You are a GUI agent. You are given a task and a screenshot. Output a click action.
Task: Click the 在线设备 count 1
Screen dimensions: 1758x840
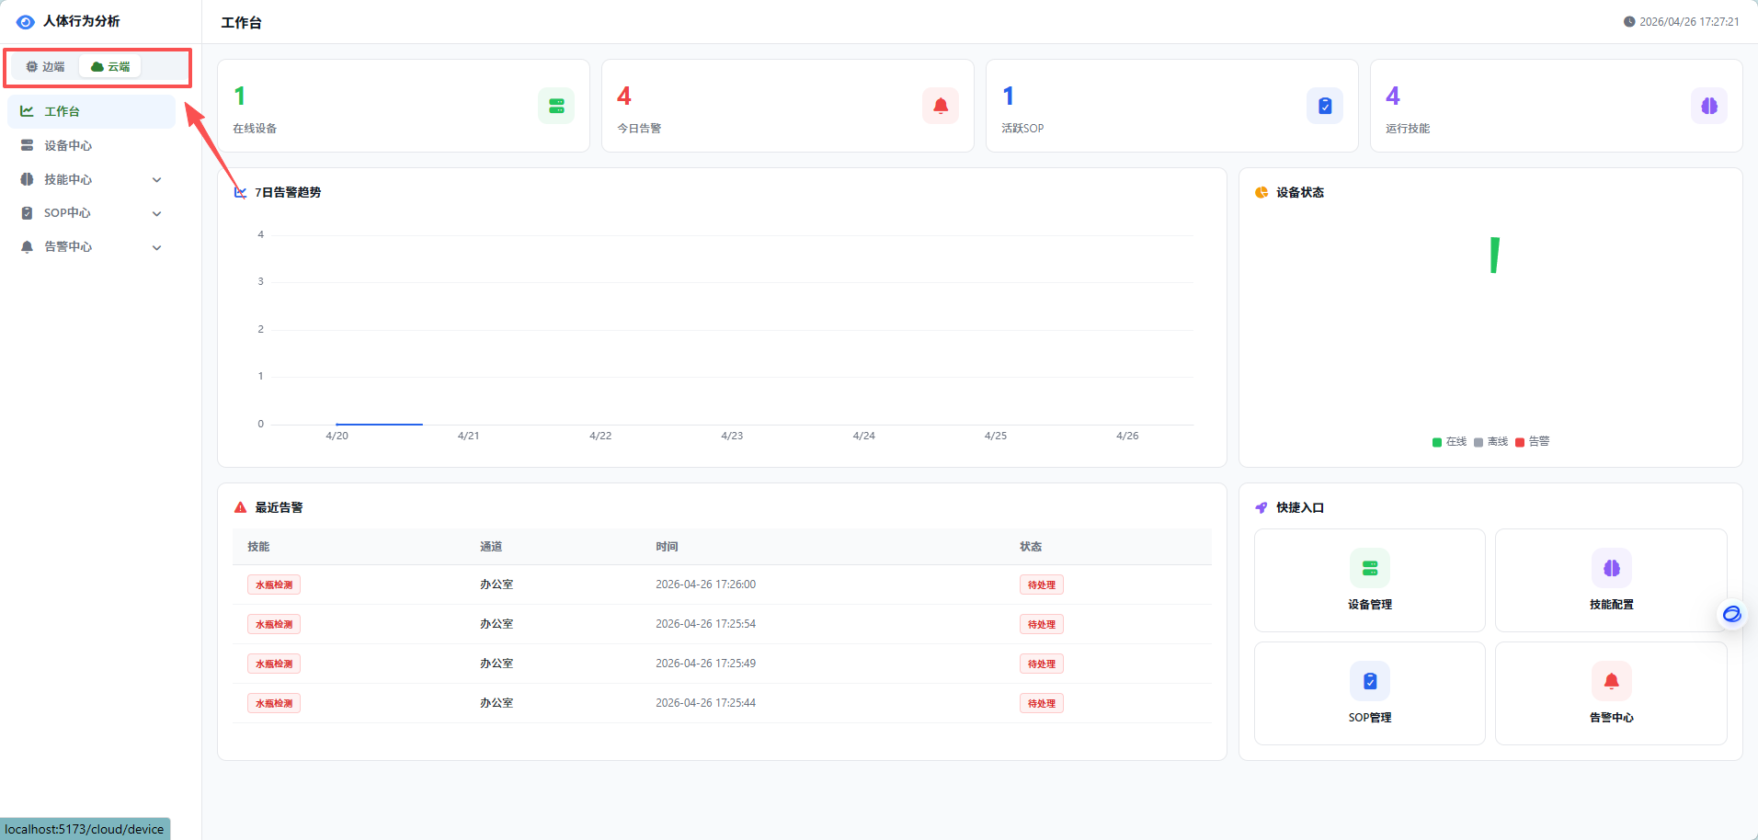(x=240, y=96)
